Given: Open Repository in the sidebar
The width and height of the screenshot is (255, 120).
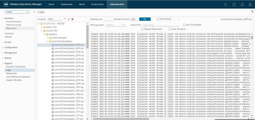Looking at the screenshot, I should (11, 28).
